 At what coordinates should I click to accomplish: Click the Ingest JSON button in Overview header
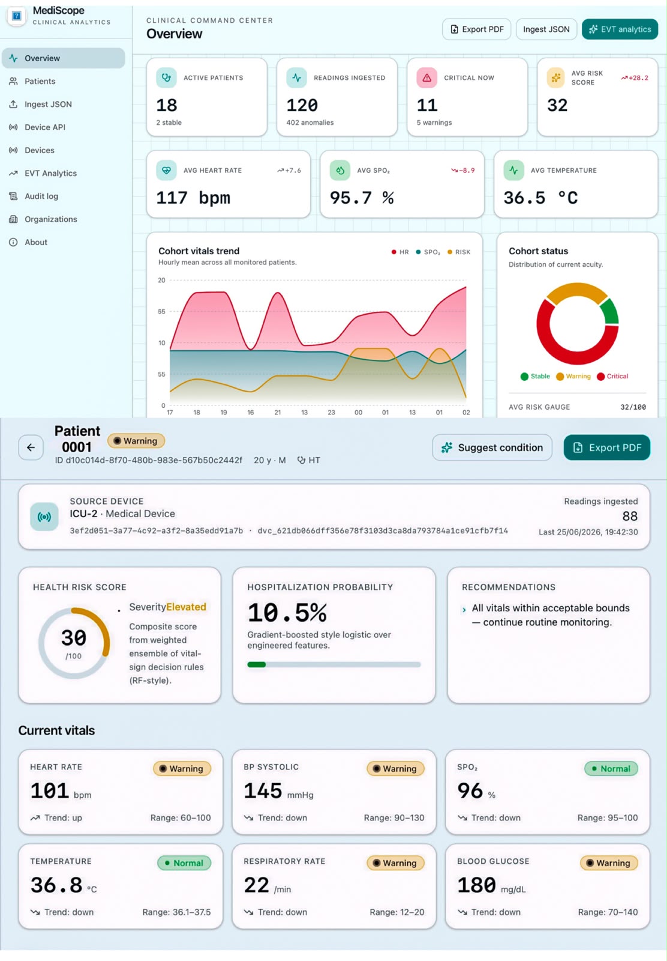point(546,29)
